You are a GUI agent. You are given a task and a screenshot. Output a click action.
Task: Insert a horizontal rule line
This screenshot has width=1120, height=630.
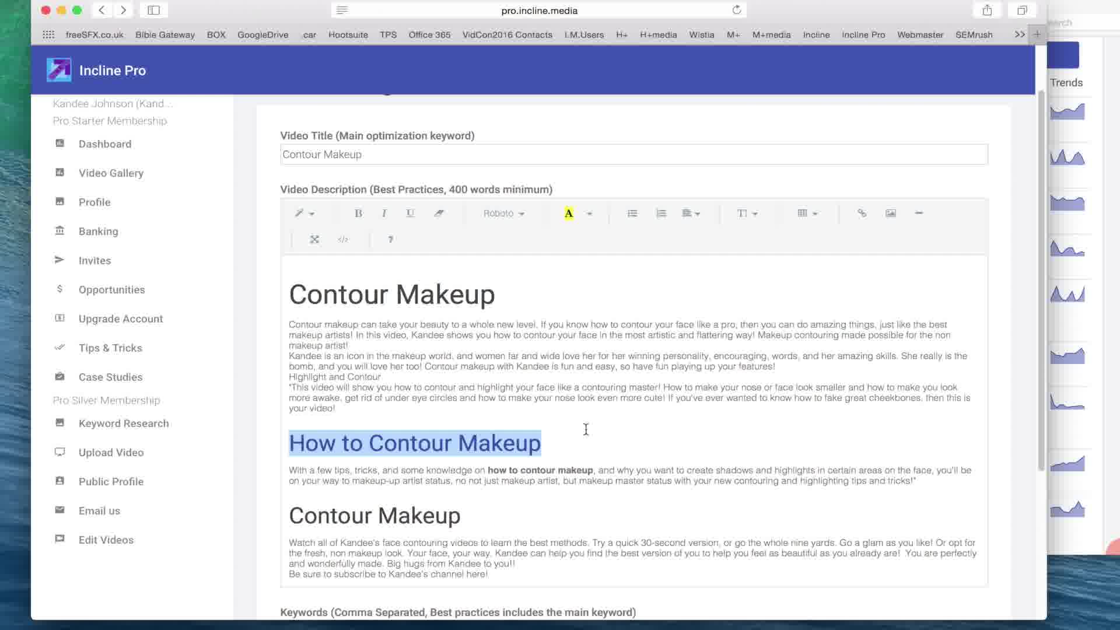(x=919, y=213)
